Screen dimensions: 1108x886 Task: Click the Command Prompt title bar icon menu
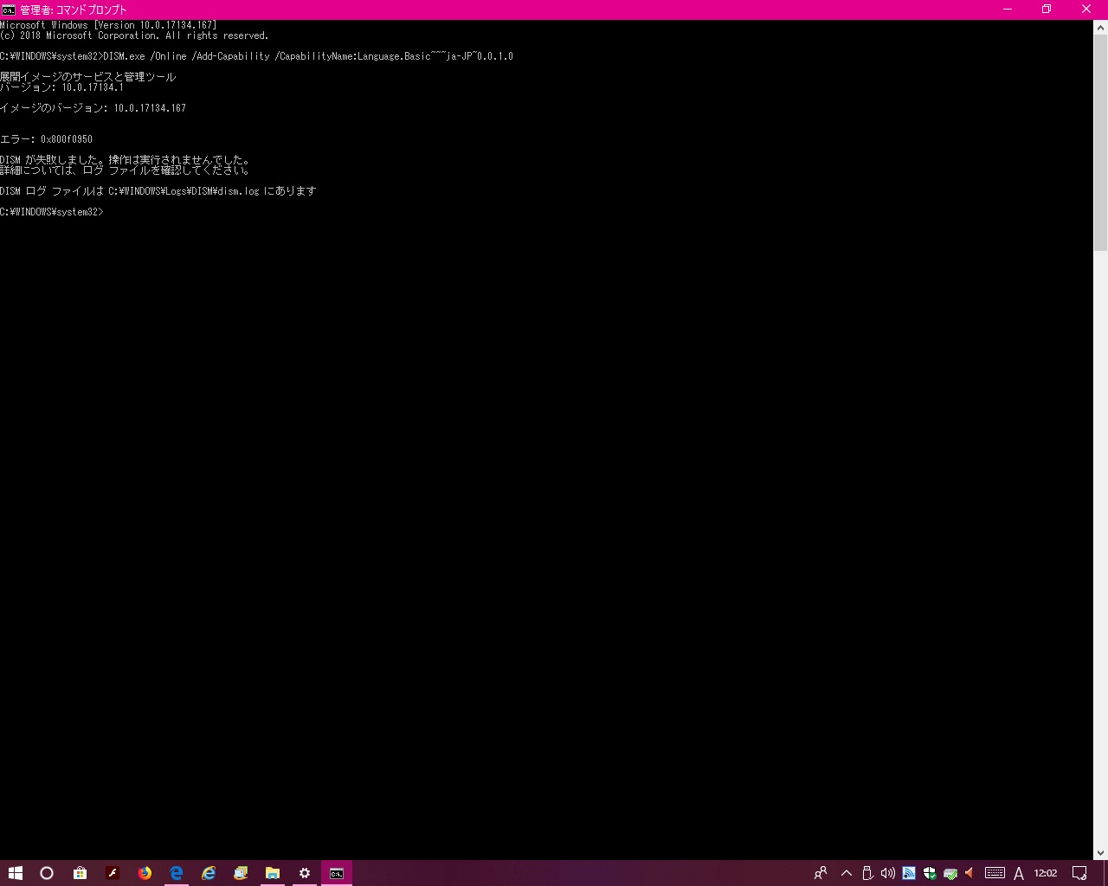click(x=8, y=9)
